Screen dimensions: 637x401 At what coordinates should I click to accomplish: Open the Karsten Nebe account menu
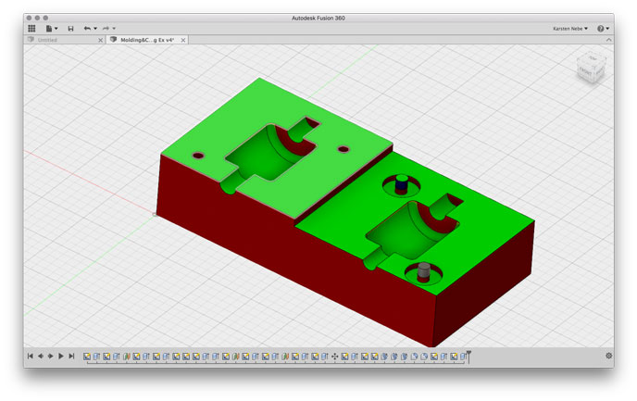click(570, 29)
